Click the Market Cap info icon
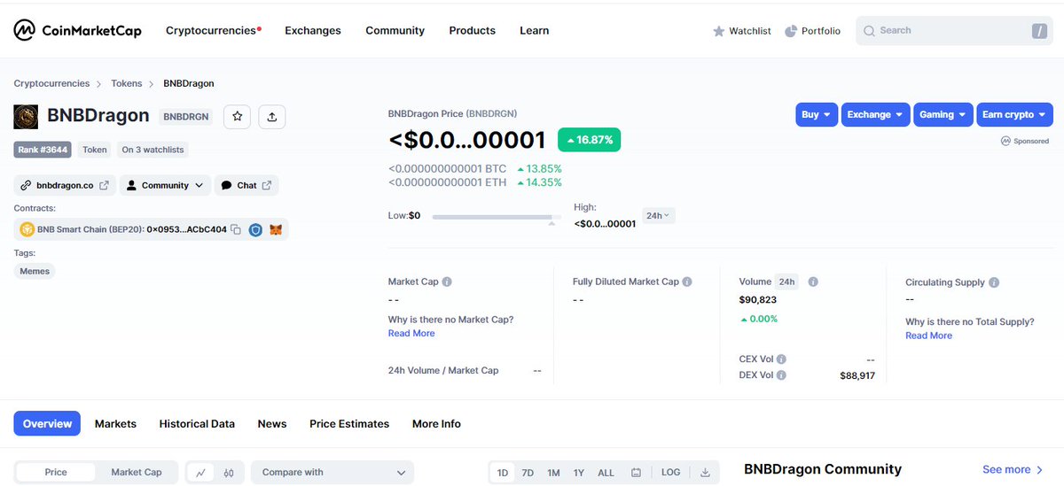Screen dimensions: 1064x486 [447, 282]
